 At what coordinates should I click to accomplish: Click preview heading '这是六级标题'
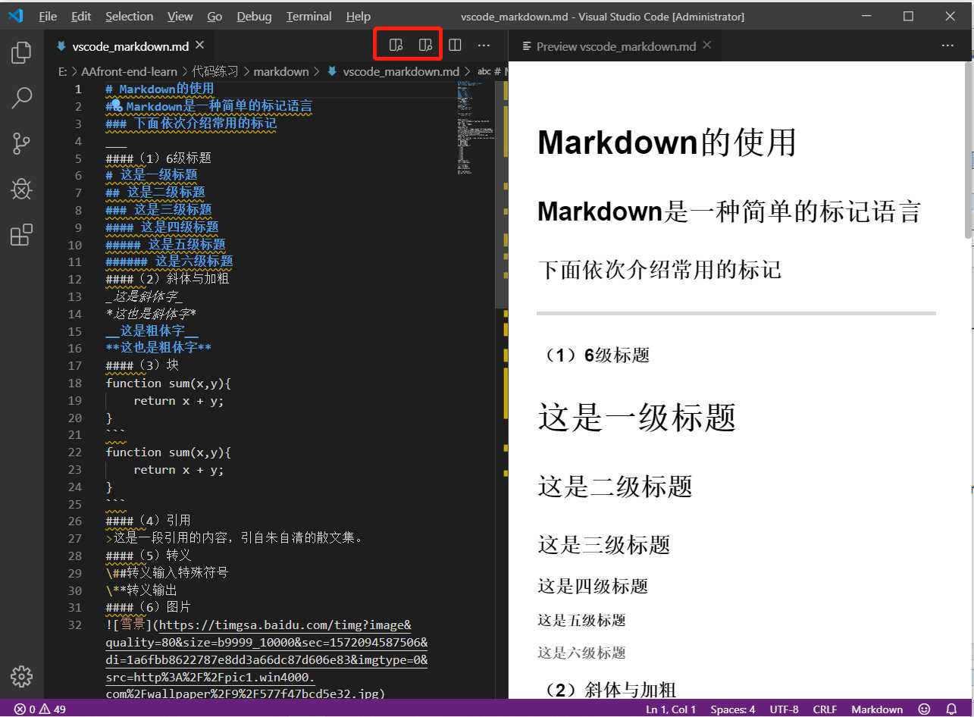(x=581, y=653)
